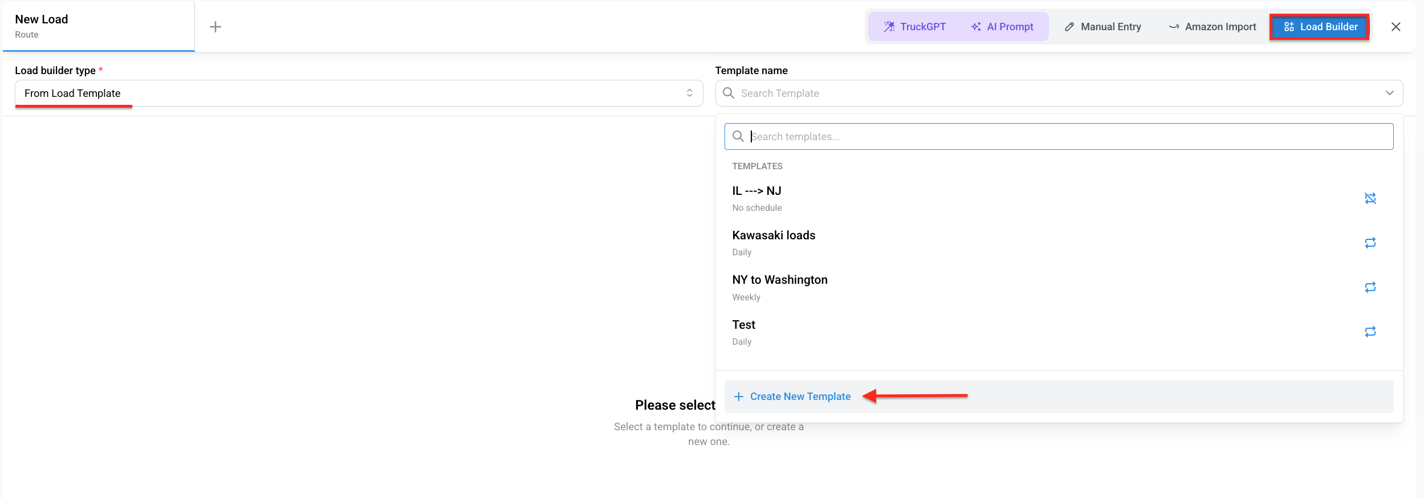This screenshot has width=1424, height=498.
Task: Add a new tab with the plus icon
Action: [x=215, y=27]
